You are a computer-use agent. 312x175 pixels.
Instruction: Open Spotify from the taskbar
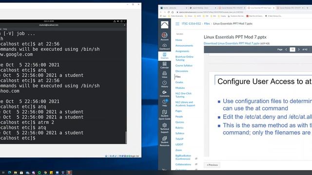pyautogui.click(x=39, y=173)
